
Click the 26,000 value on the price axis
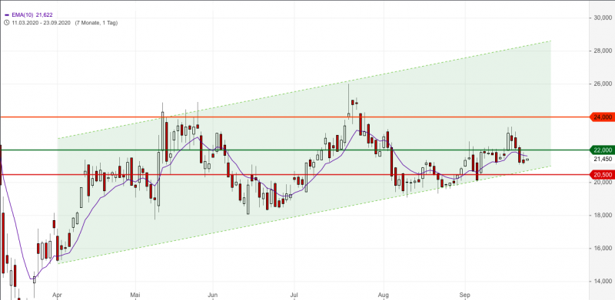click(x=603, y=84)
